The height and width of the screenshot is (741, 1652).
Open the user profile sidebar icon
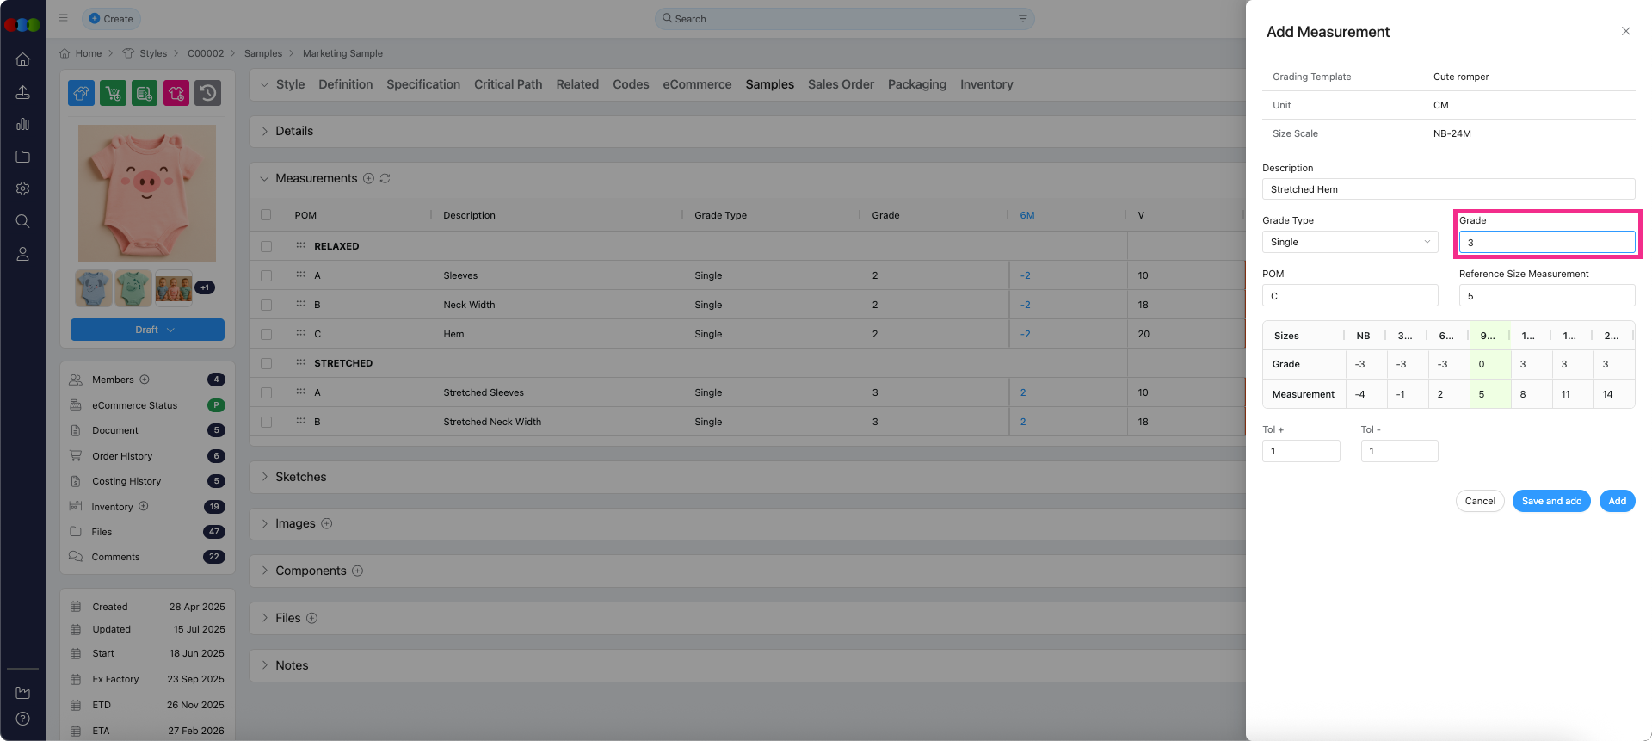click(x=23, y=254)
